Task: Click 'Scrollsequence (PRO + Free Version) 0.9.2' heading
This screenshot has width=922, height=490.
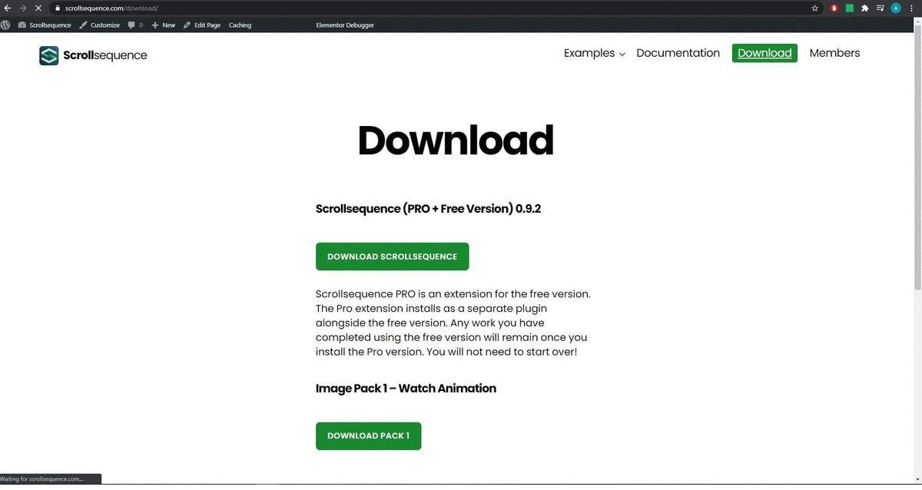Action: pyautogui.click(x=428, y=208)
